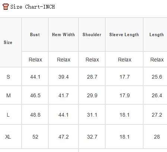167x152 pixels.
Task: Click the L size row label
Action: click(x=8, y=115)
